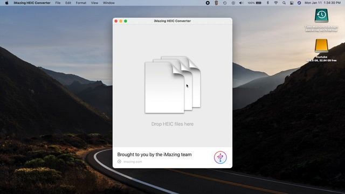Image resolution: width=345 pixels, height=194 pixels.
Task: Click the Siri menu bar icon
Action: coord(299,3)
